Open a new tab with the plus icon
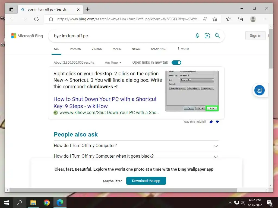The height and width of the screenshot is (208, 278). [88, 9]
